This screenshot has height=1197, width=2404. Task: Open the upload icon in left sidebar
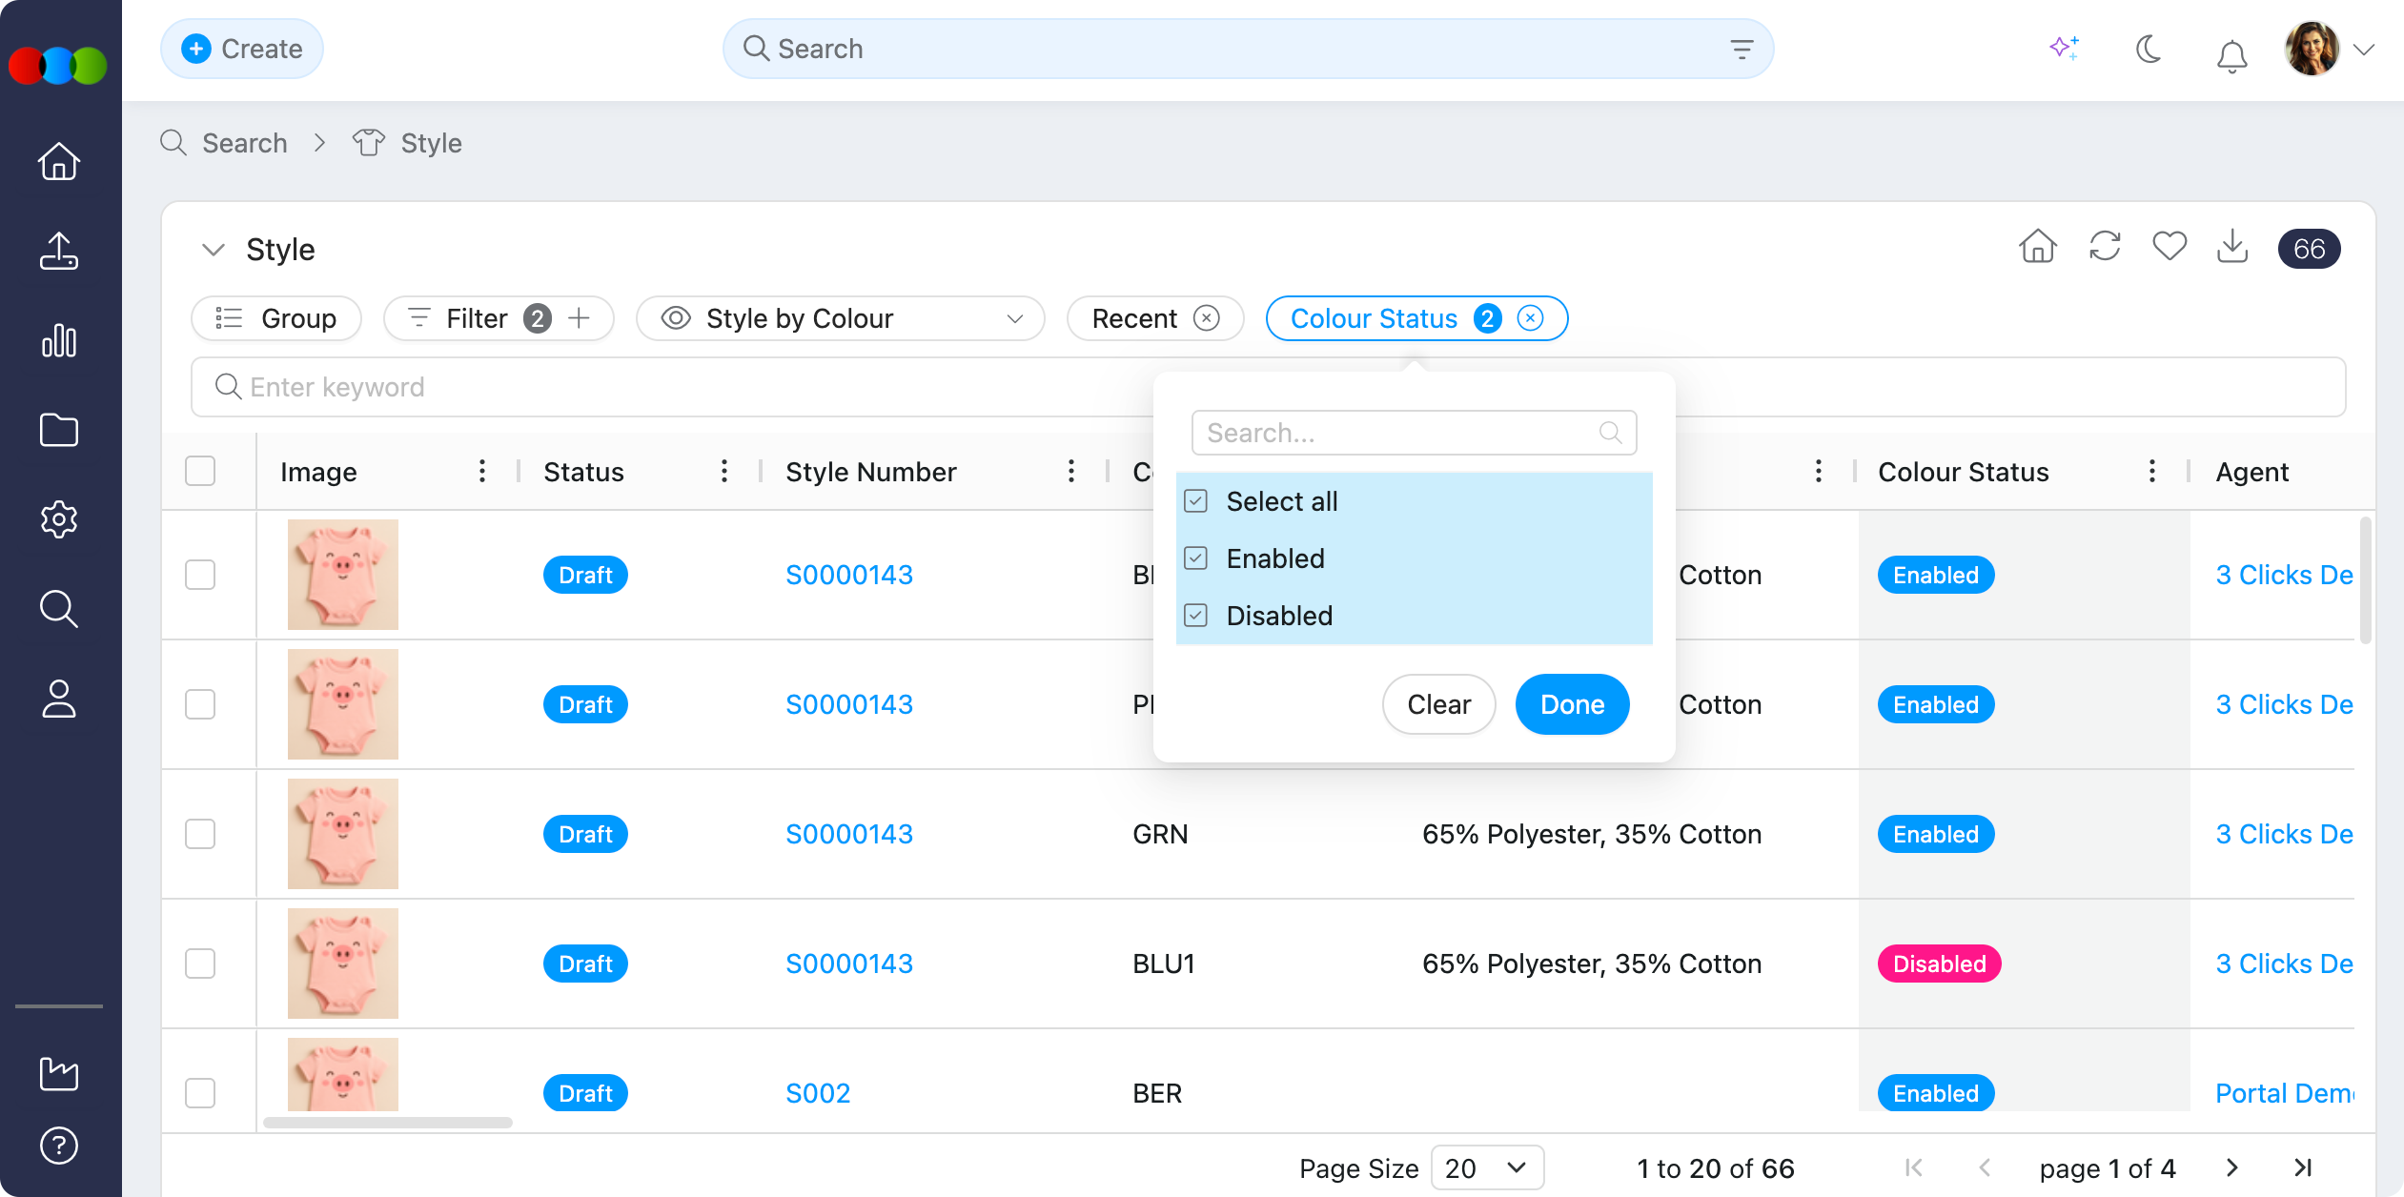point(59,251)
